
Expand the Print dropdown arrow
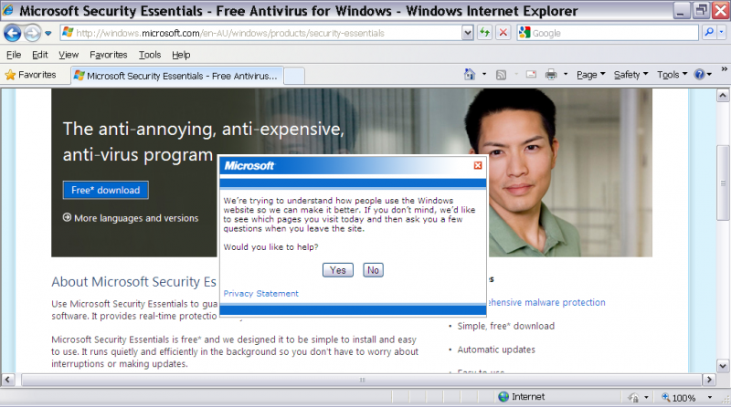point(566,74)
